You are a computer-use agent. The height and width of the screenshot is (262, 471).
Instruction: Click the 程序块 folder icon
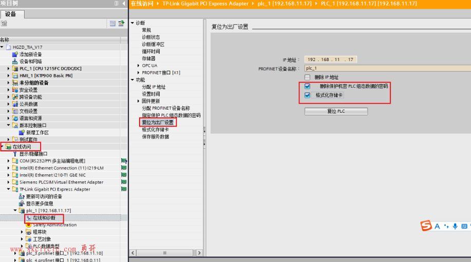(29, 232)
